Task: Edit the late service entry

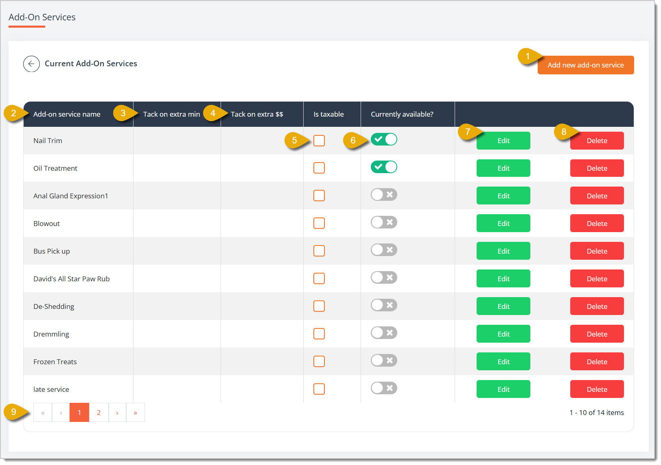Action: tap(503, 389)
